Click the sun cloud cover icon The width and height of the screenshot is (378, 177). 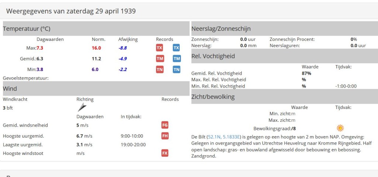340,128
